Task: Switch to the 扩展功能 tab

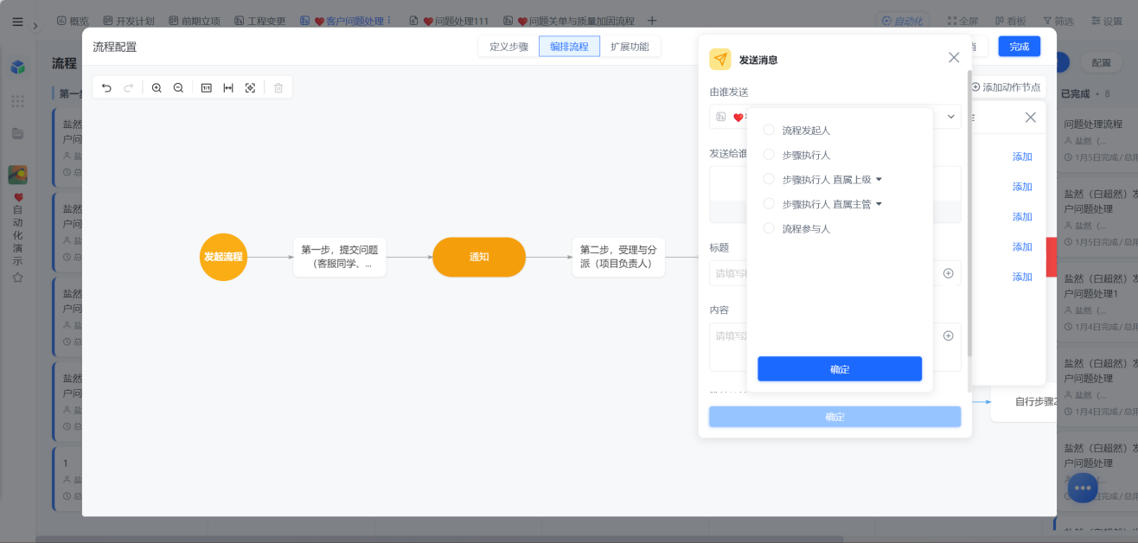Action: click(x=630, y=47)
